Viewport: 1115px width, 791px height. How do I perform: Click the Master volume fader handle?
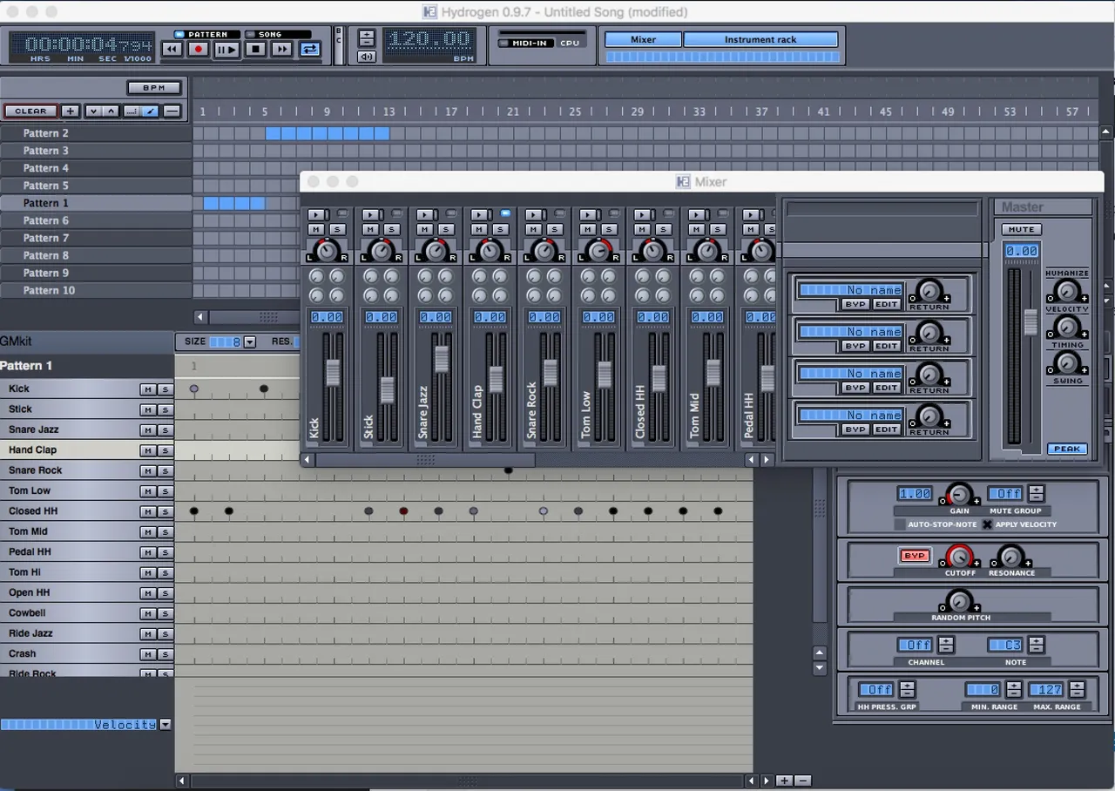1031,322
